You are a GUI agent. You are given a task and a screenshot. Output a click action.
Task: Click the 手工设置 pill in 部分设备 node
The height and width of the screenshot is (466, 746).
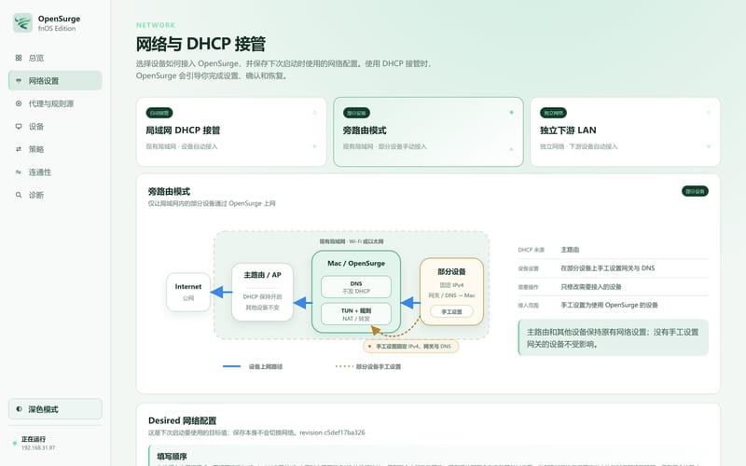click(451, 311)
